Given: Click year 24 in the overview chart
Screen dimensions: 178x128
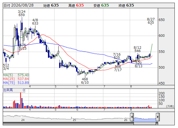Looking at the screenshot, I should 23,120.
